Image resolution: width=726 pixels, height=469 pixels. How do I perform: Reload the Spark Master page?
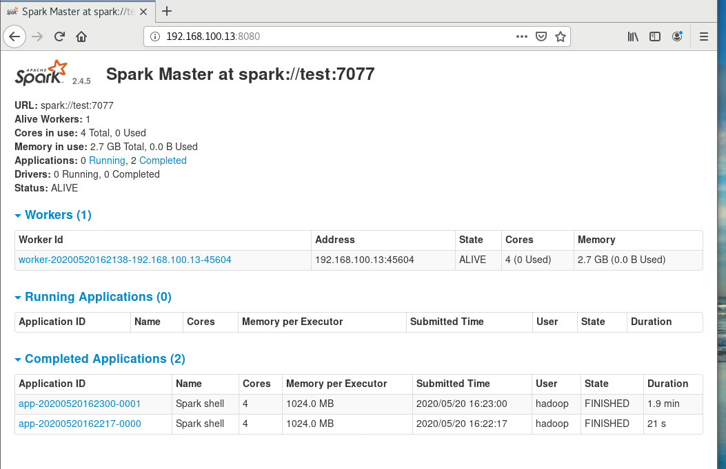pyautogui.click(x=59, y=37)
